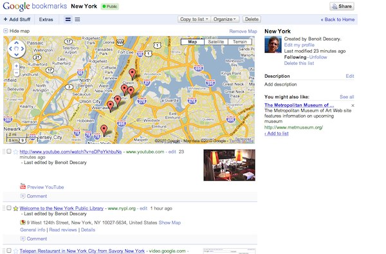This screenshot has width=386, height=254.
Task: Tick the Telepan Restaurant checkbox
Action: coord(9,251)
